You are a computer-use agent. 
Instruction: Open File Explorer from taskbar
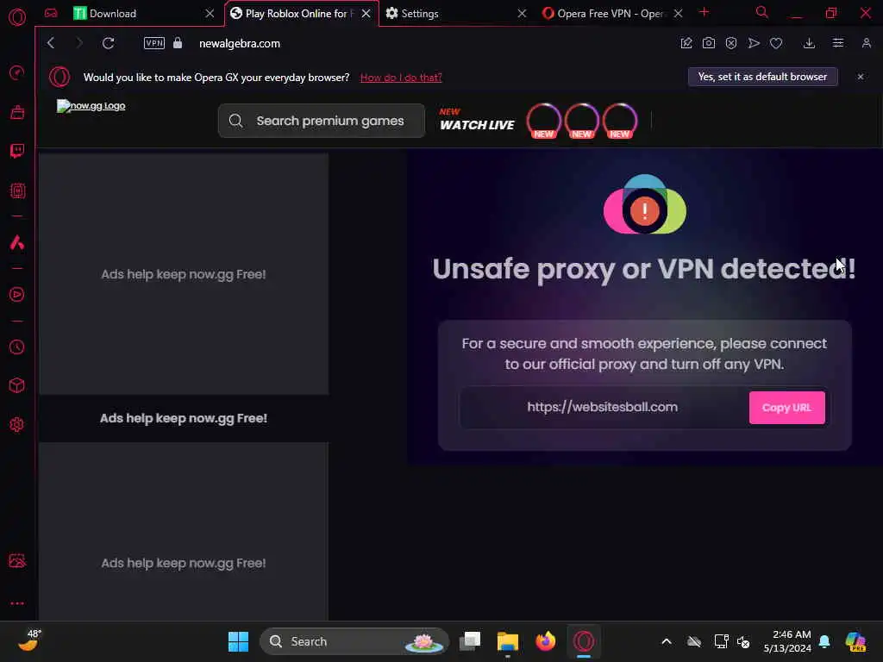(507, 641)
